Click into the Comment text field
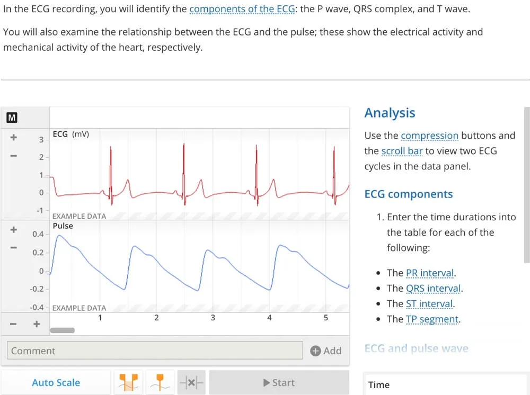The height and width of the screenshot is (395, 530). click(x=155, y=351)
